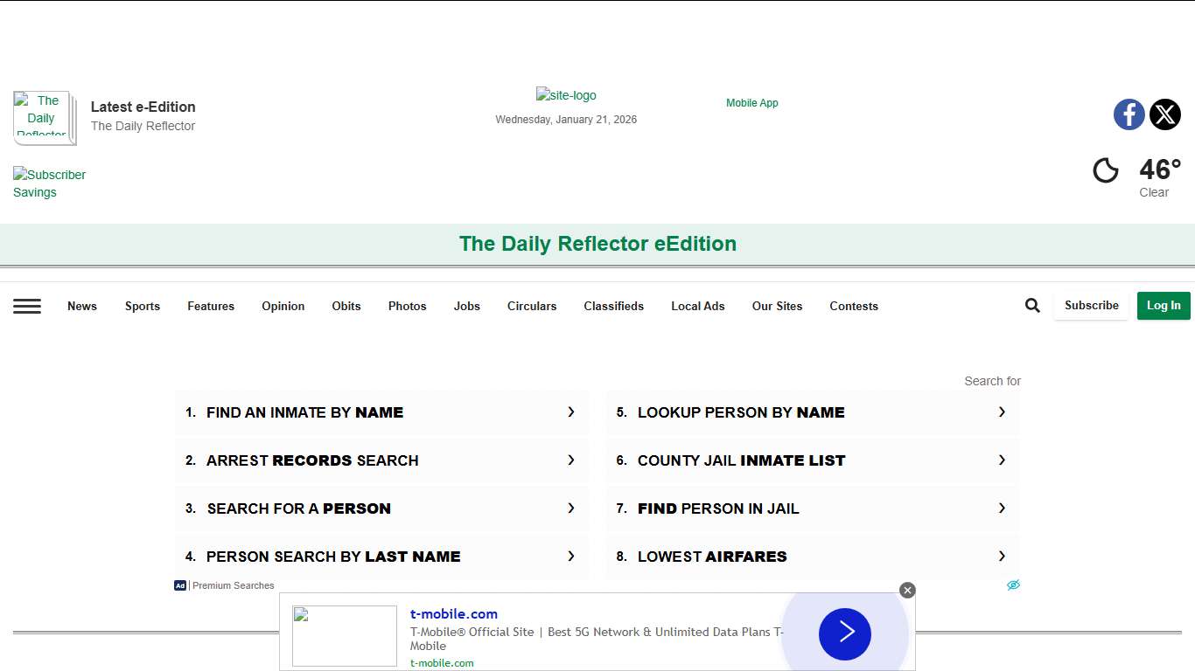Click the crescent moon weather icon
Screen dimensions: 1195x671
(1106, 170)
